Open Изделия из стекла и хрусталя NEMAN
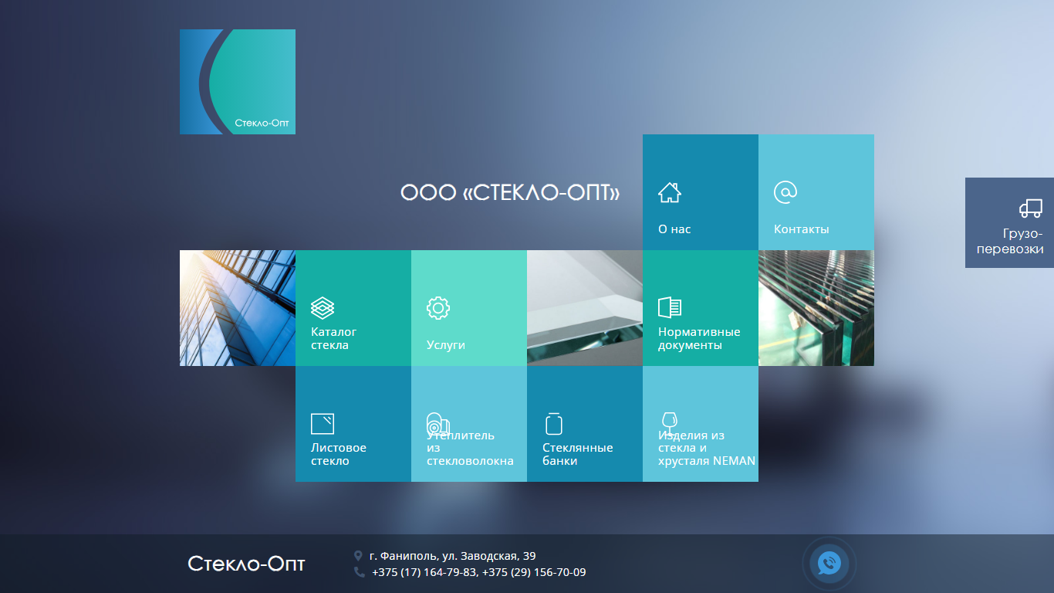1054x593 pixels. click(x=701, y=424)
